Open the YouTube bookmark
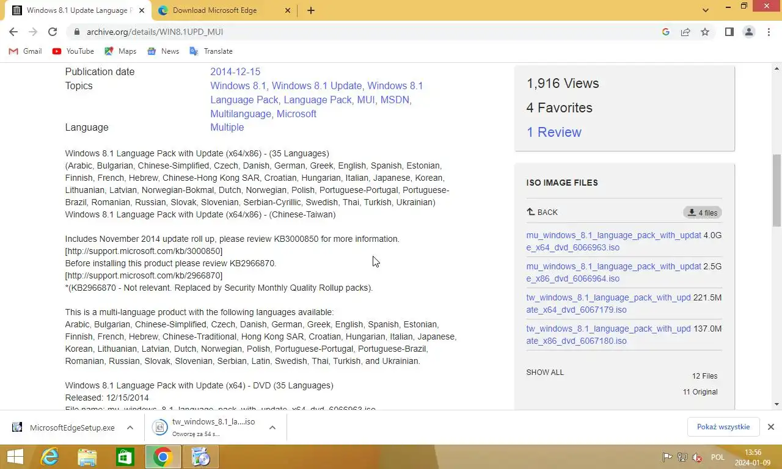Screen dimensions: 782x469 point(73,51)
